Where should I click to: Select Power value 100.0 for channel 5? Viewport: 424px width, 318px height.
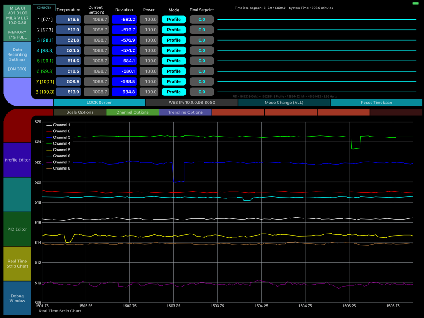[149, 61]
